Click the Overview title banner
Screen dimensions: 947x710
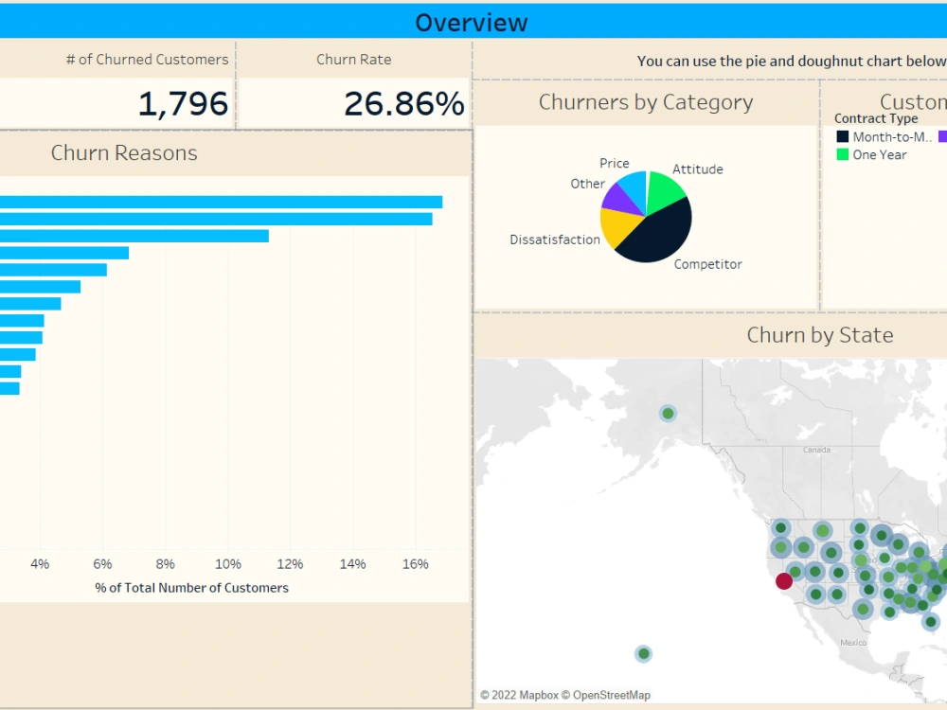coord(472,21)
